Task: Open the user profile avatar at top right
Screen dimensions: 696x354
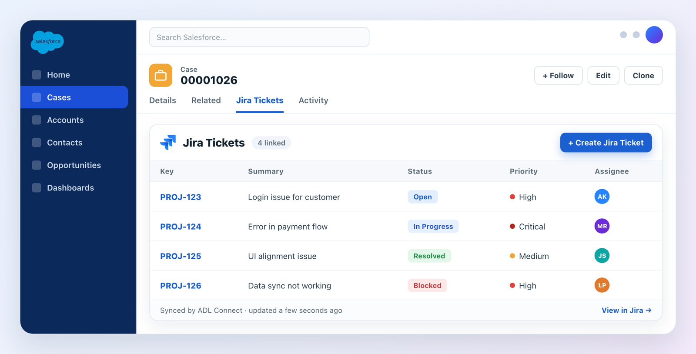Action: click(x=654, y=35)
